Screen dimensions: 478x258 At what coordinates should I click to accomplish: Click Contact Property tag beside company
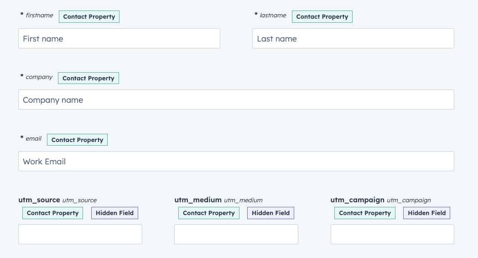click(x=88, y=79)
